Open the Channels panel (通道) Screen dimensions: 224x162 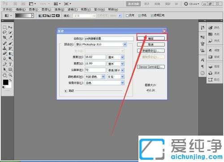(x=214, y=73)
